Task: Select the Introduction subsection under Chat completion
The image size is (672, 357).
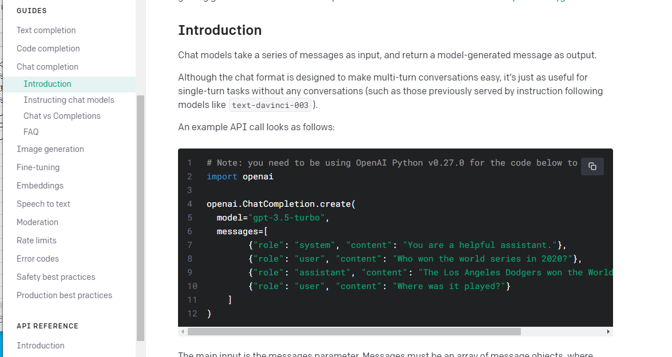Action: tap(48, 84)
